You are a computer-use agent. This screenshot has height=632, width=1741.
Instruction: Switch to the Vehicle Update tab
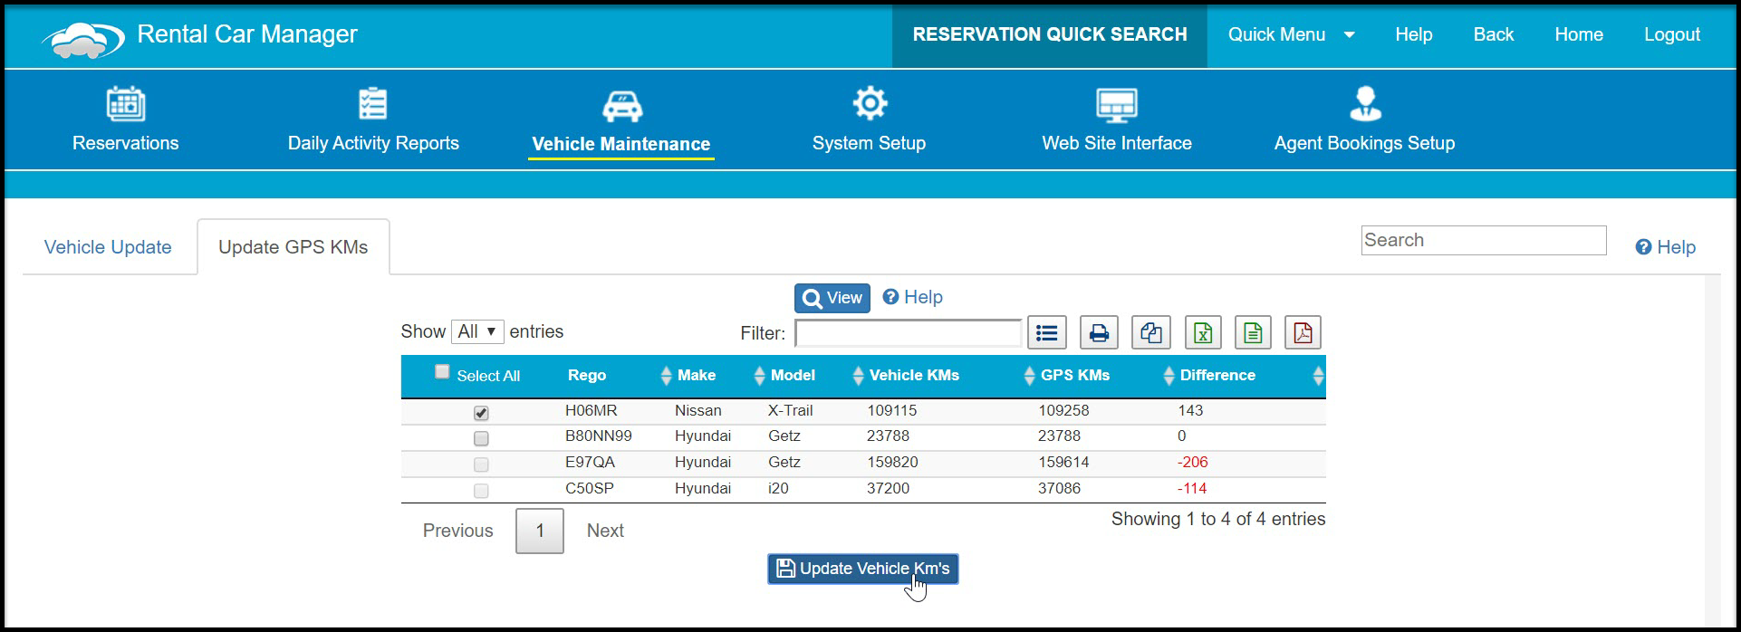[x=108, y=247]
